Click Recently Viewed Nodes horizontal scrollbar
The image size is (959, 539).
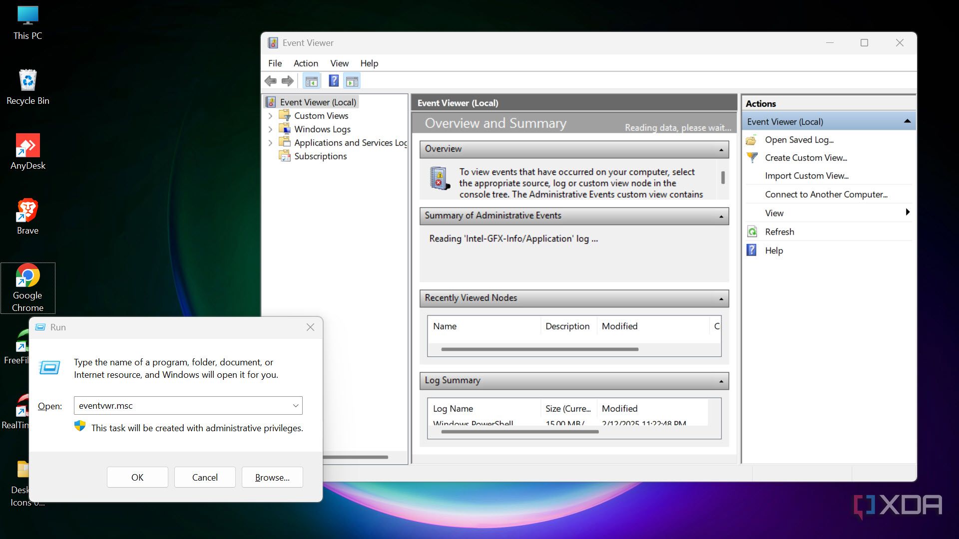pyautogui.click(x=539, y=349)
